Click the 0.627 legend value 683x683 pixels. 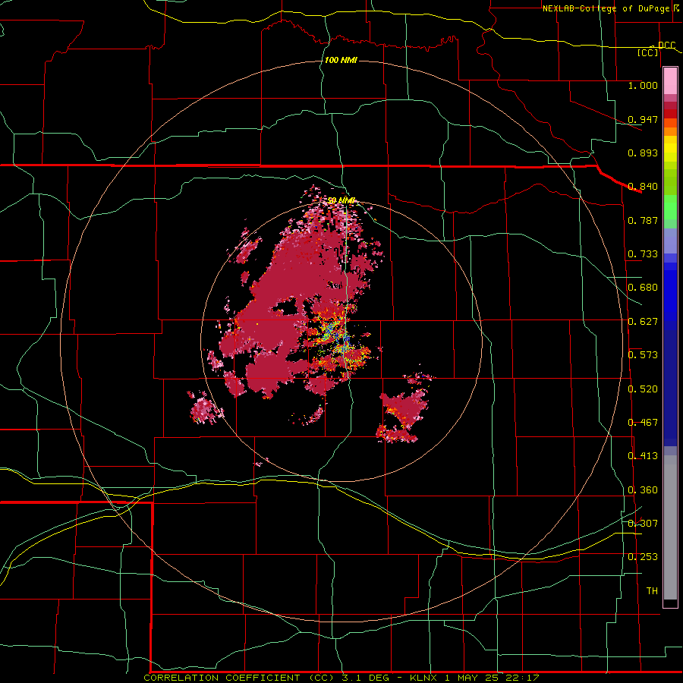[643, 322]
